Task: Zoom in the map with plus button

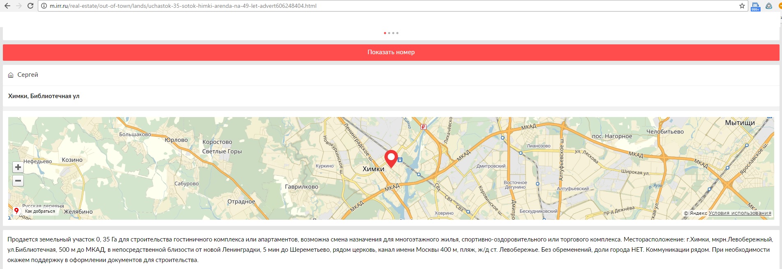Action: click(18, 167)
